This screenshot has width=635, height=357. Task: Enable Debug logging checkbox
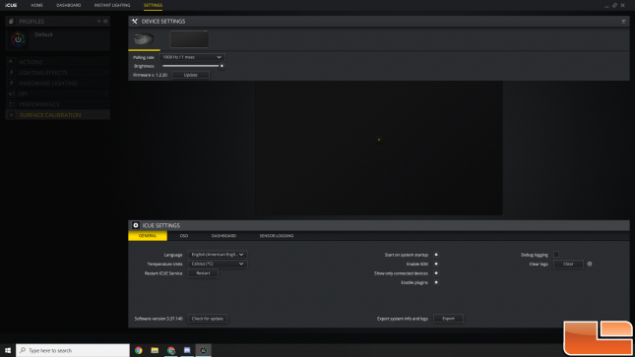coord(556,255)
